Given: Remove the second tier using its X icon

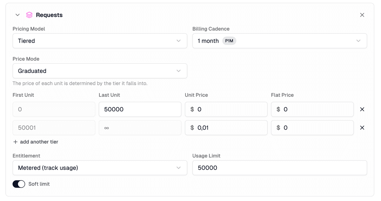Looking at the screenshot, I should tap(362, 127).
